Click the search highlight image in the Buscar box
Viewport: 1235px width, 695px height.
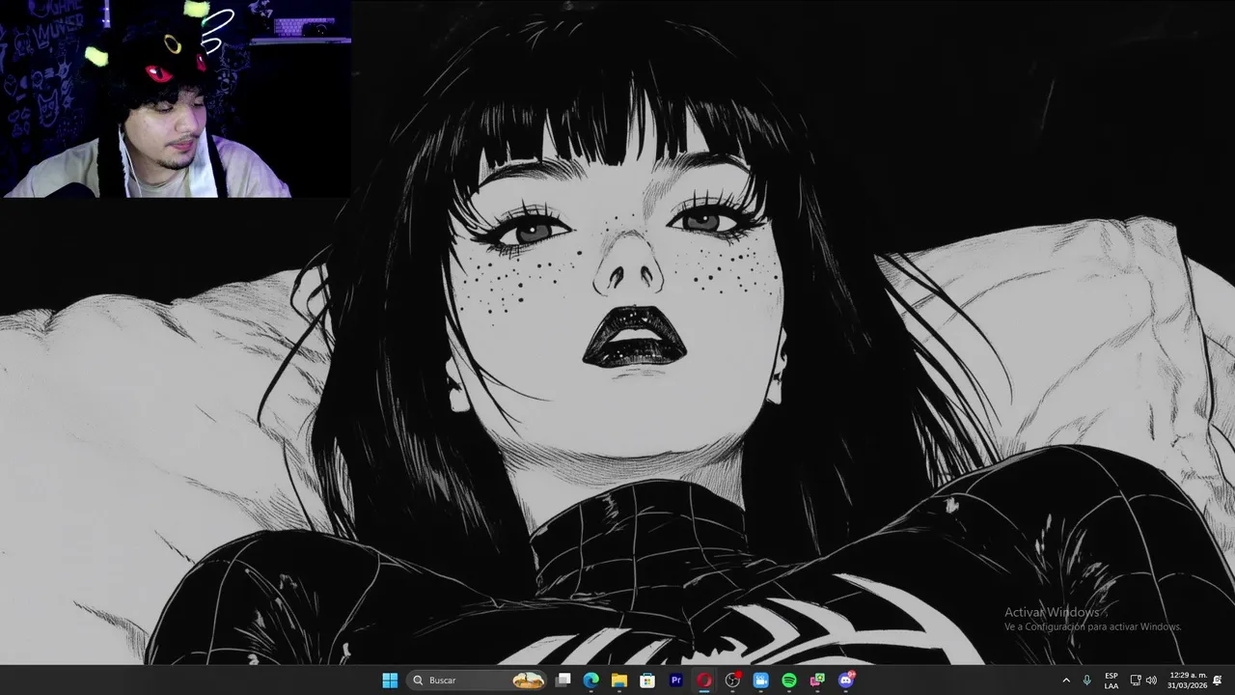(528, 681)
